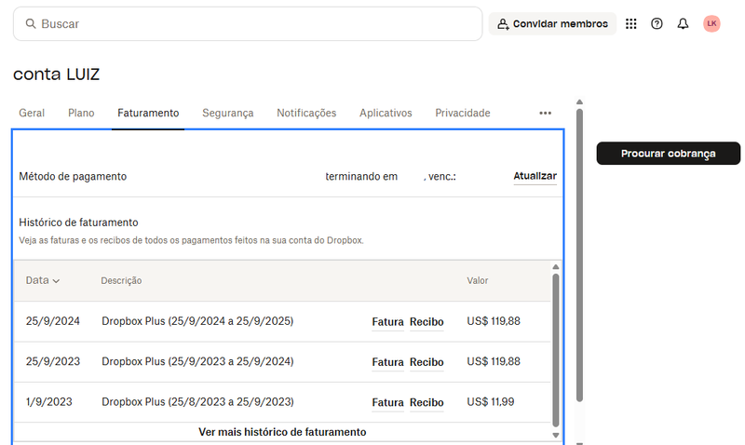Click description Dropbox Plus (25/8/2023 a 25/9/2023)
The height and width of the screenshot is (445, 745).
197,402
